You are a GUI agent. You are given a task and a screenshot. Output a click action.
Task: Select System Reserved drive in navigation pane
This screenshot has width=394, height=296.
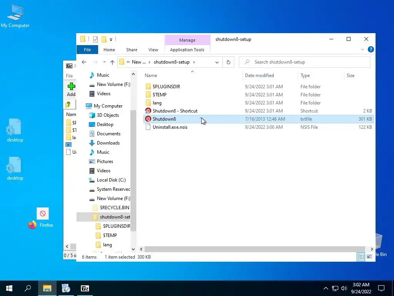(114, 189)
